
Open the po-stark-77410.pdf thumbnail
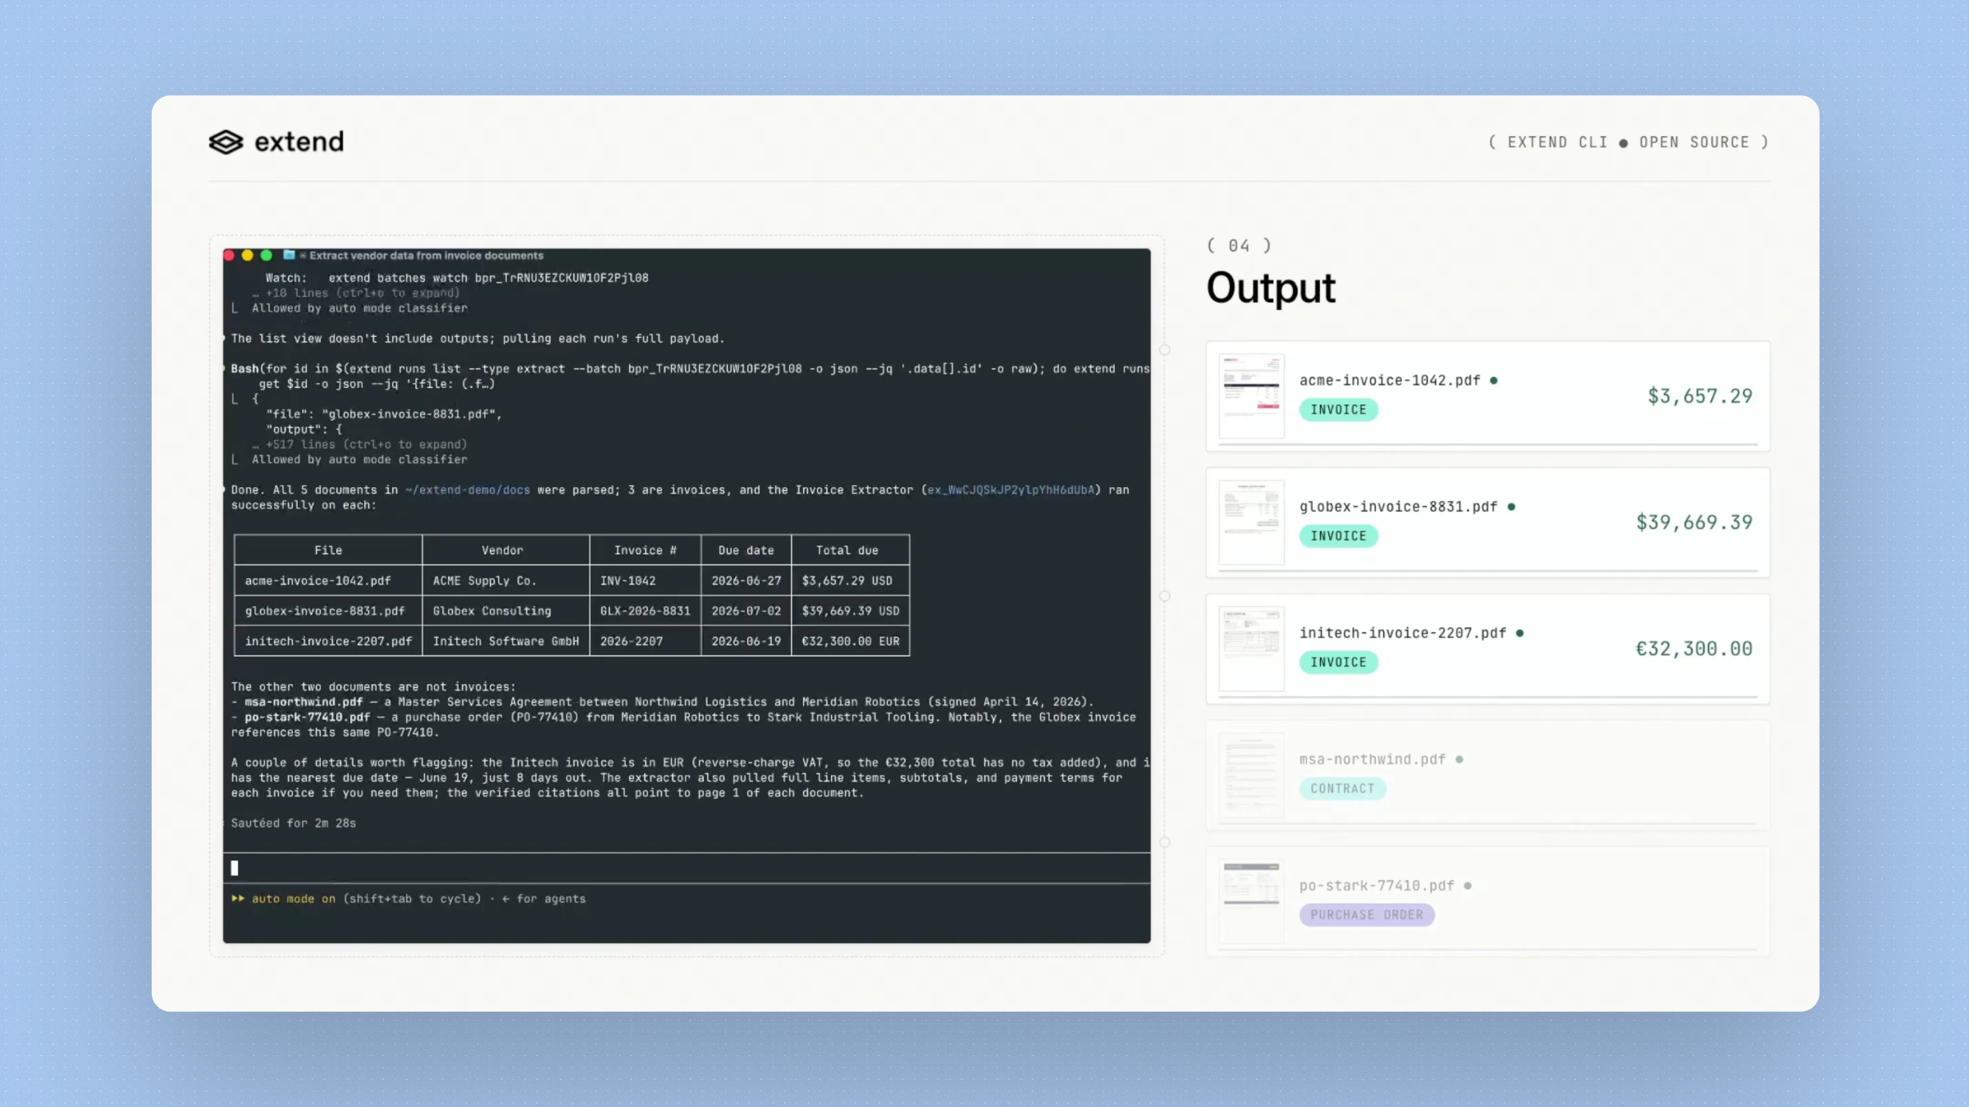tap(1251, 901)
